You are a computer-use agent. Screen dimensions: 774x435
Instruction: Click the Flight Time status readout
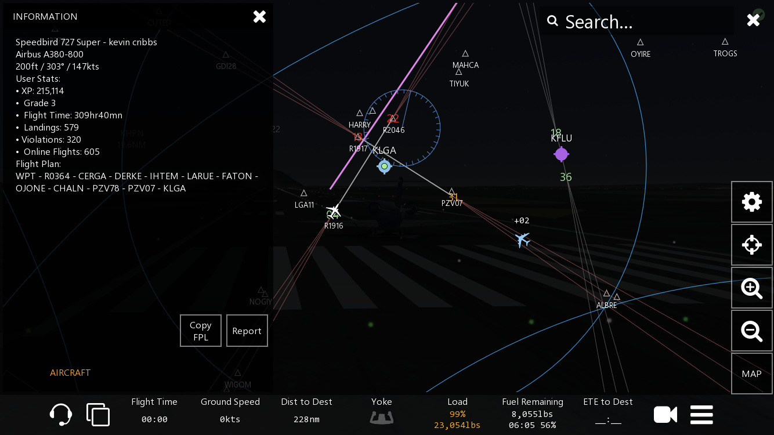point(154,411)
